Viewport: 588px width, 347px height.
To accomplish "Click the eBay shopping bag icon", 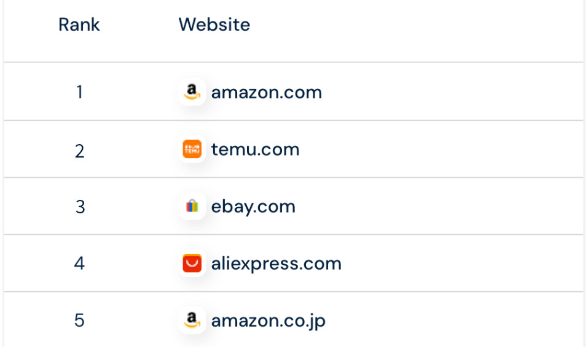I will pos(192,207).
